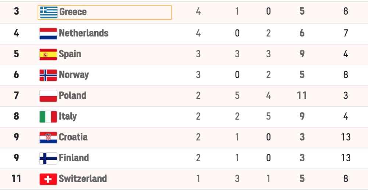Click Poland's total medal count 11

pyautogui.click(x=302, y=95)
